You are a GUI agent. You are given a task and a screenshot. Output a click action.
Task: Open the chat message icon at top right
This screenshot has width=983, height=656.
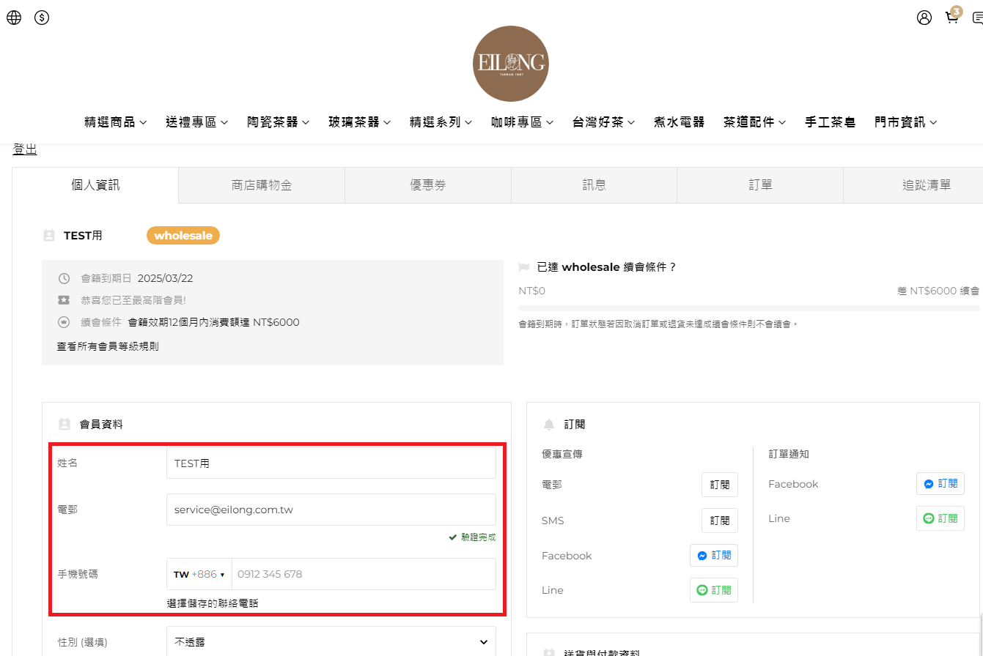pos(978,18)
